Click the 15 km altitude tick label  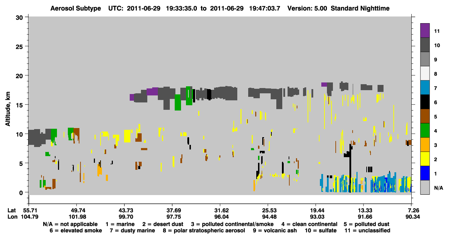[x=19, y=105]
